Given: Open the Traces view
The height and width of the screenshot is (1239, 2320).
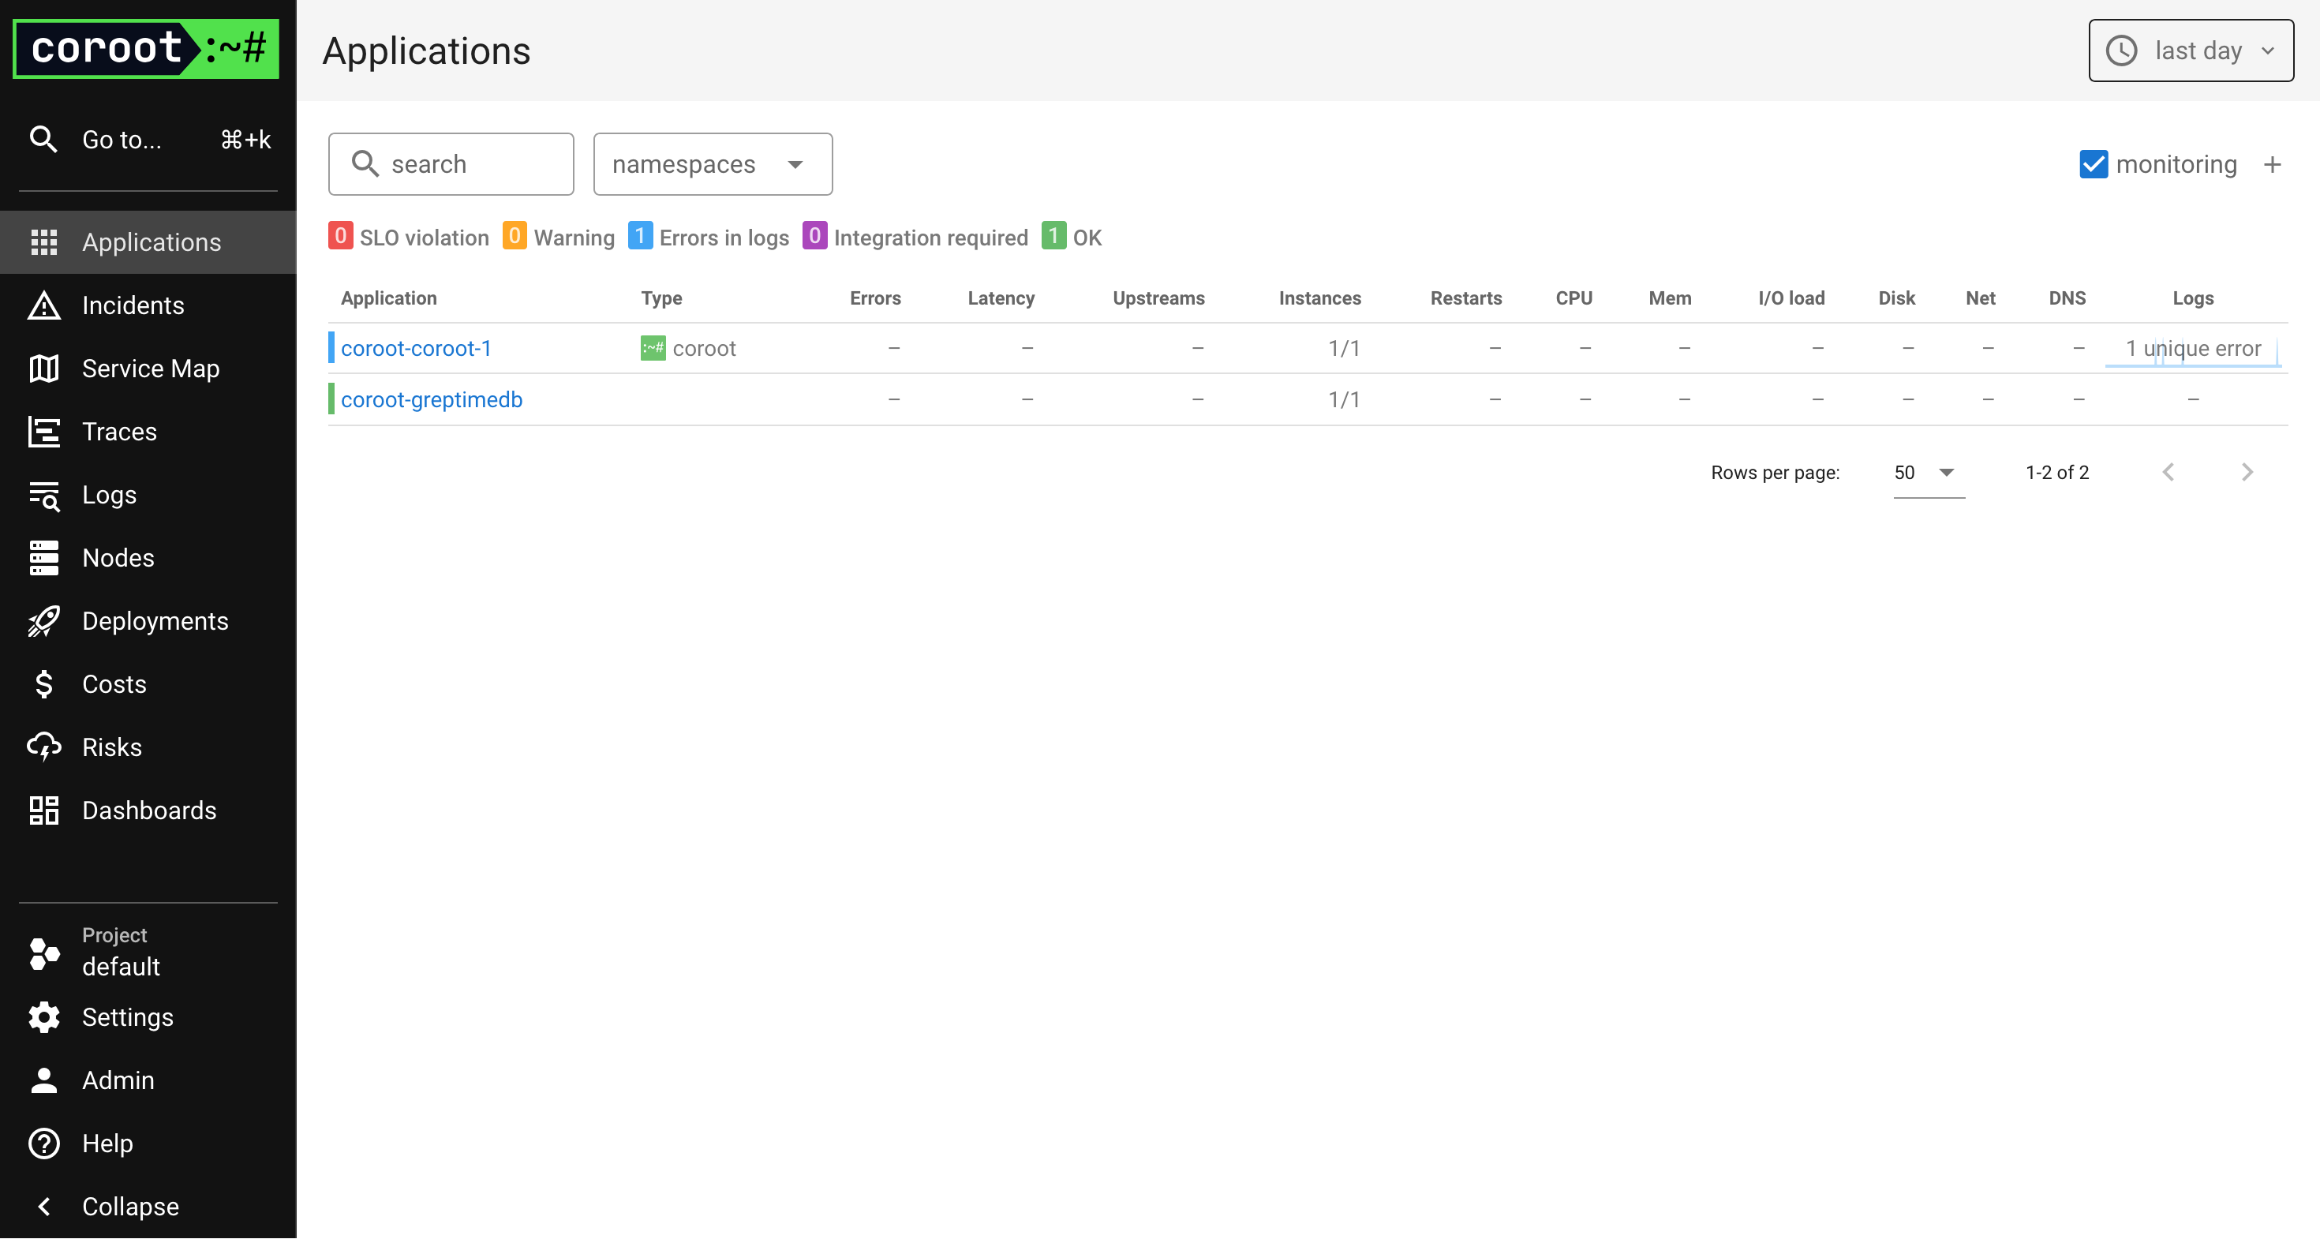Looking at the screenshot, I should click(x=119, y=432).
